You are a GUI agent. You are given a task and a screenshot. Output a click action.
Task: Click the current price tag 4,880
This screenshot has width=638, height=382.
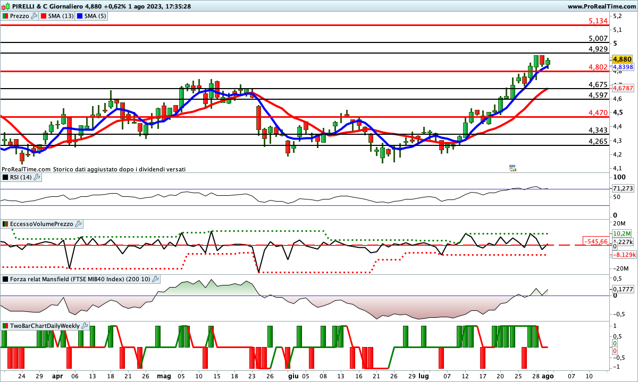623,59
